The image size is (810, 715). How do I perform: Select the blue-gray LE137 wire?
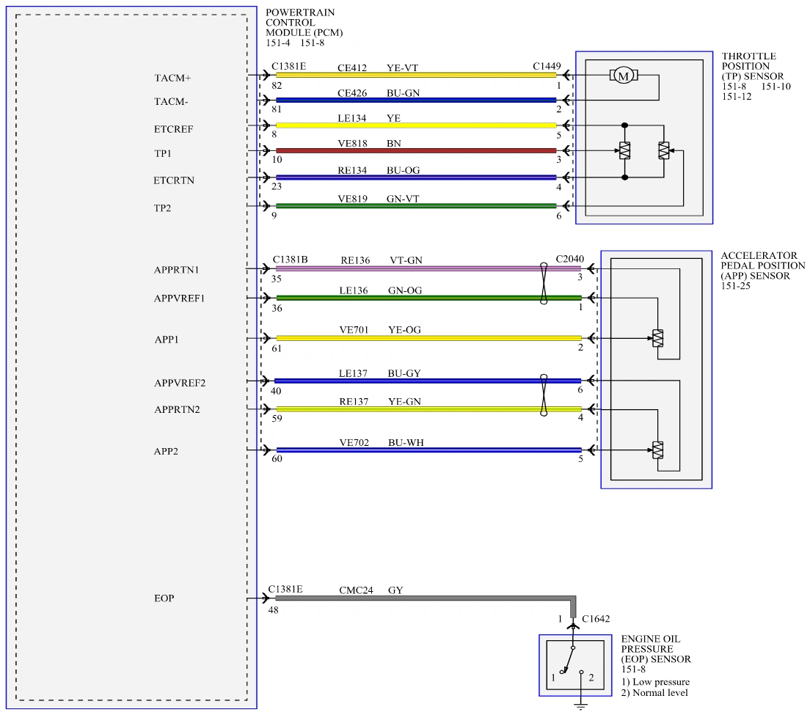[428, 381]
